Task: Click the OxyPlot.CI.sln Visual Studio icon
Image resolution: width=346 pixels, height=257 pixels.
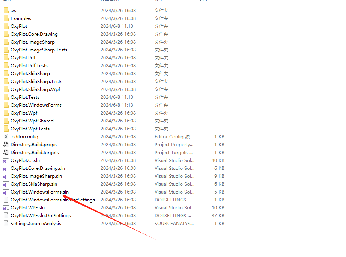Action: (6, 160)
